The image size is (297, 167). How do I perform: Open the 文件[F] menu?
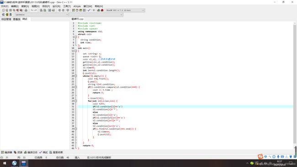(5, 6)
